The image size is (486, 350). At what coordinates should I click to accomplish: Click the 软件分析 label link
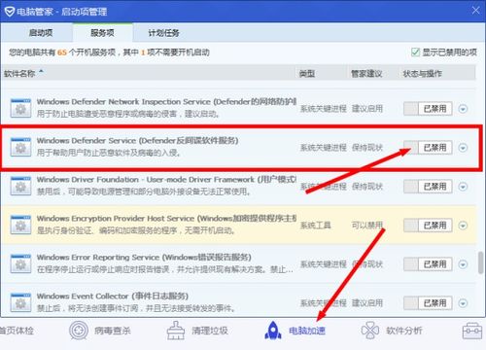404,331
